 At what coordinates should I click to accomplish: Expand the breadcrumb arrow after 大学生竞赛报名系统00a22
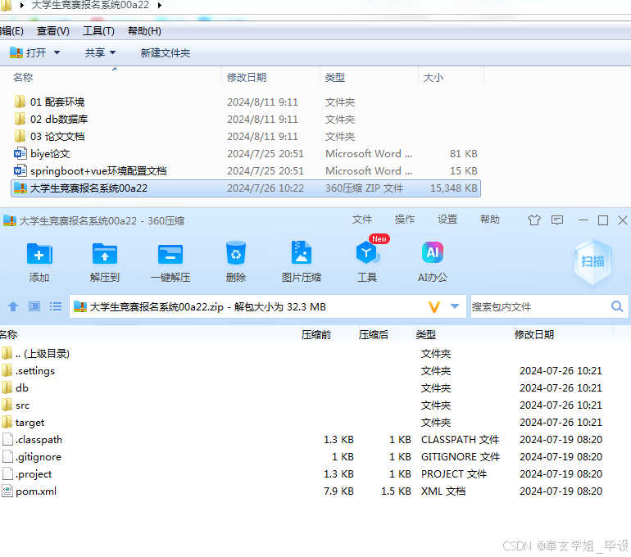(160, 5)
